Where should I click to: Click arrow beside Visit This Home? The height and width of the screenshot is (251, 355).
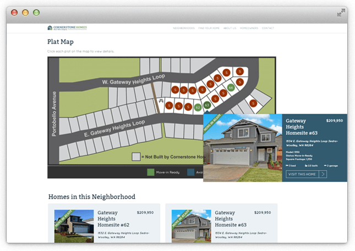pyautogui.click(x=323, y=174)
